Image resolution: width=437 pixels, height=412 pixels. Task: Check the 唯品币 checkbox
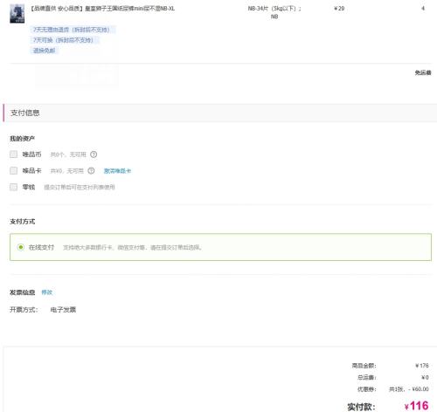(13, 154)
